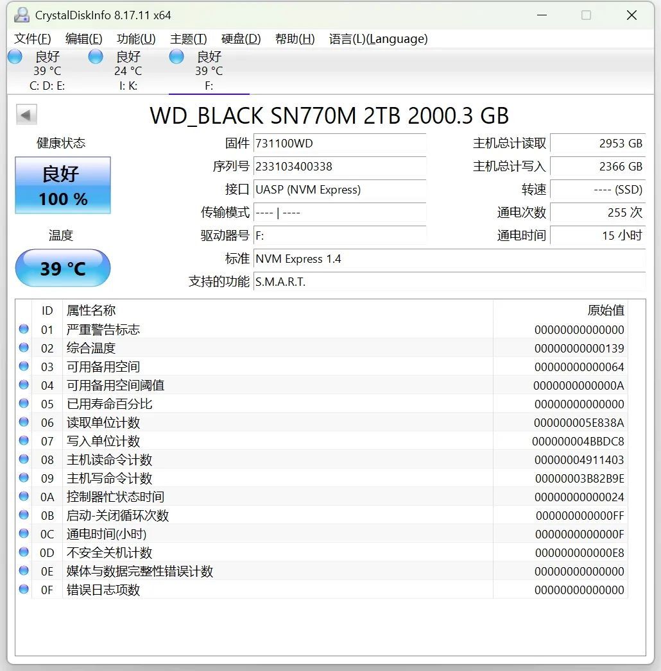Close the CrystalDiskInfo window

point(631,15)
